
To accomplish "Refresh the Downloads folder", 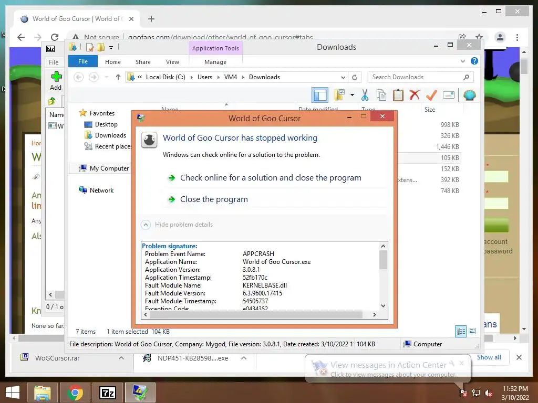I will pyautogui.click(x=355, y=78).
